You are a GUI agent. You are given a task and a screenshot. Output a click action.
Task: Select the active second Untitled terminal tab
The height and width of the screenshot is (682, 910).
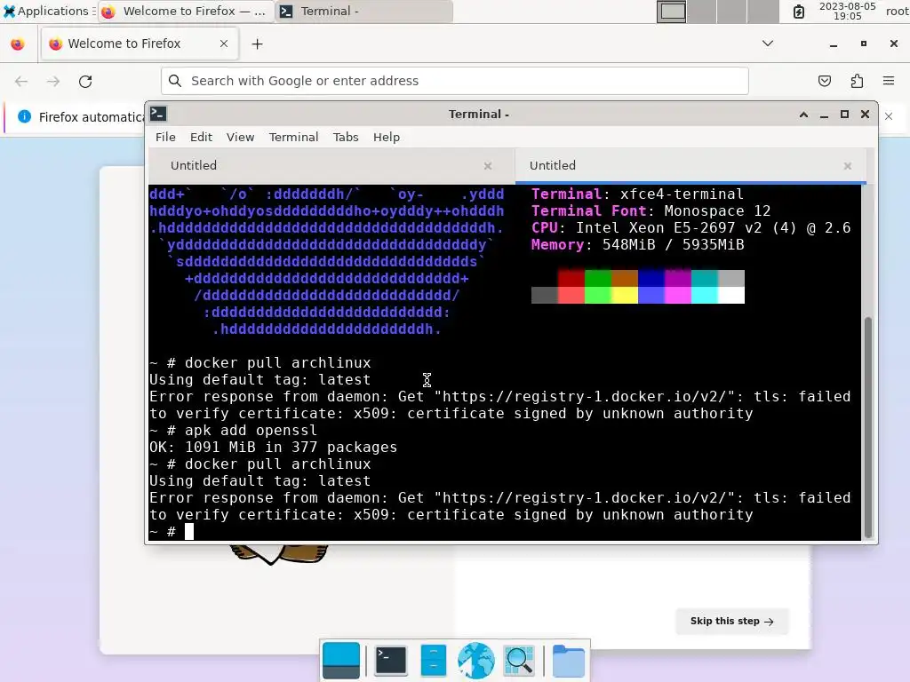(x=690, y=166)
